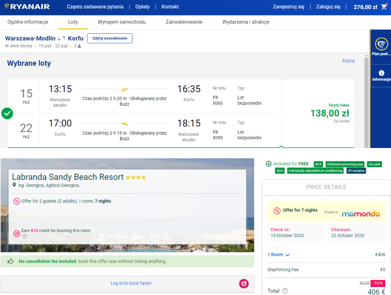Open Często zadawane pytania menu link
Image resolution: width=391 pixels, height=295 pixels.
pos(95,7)
